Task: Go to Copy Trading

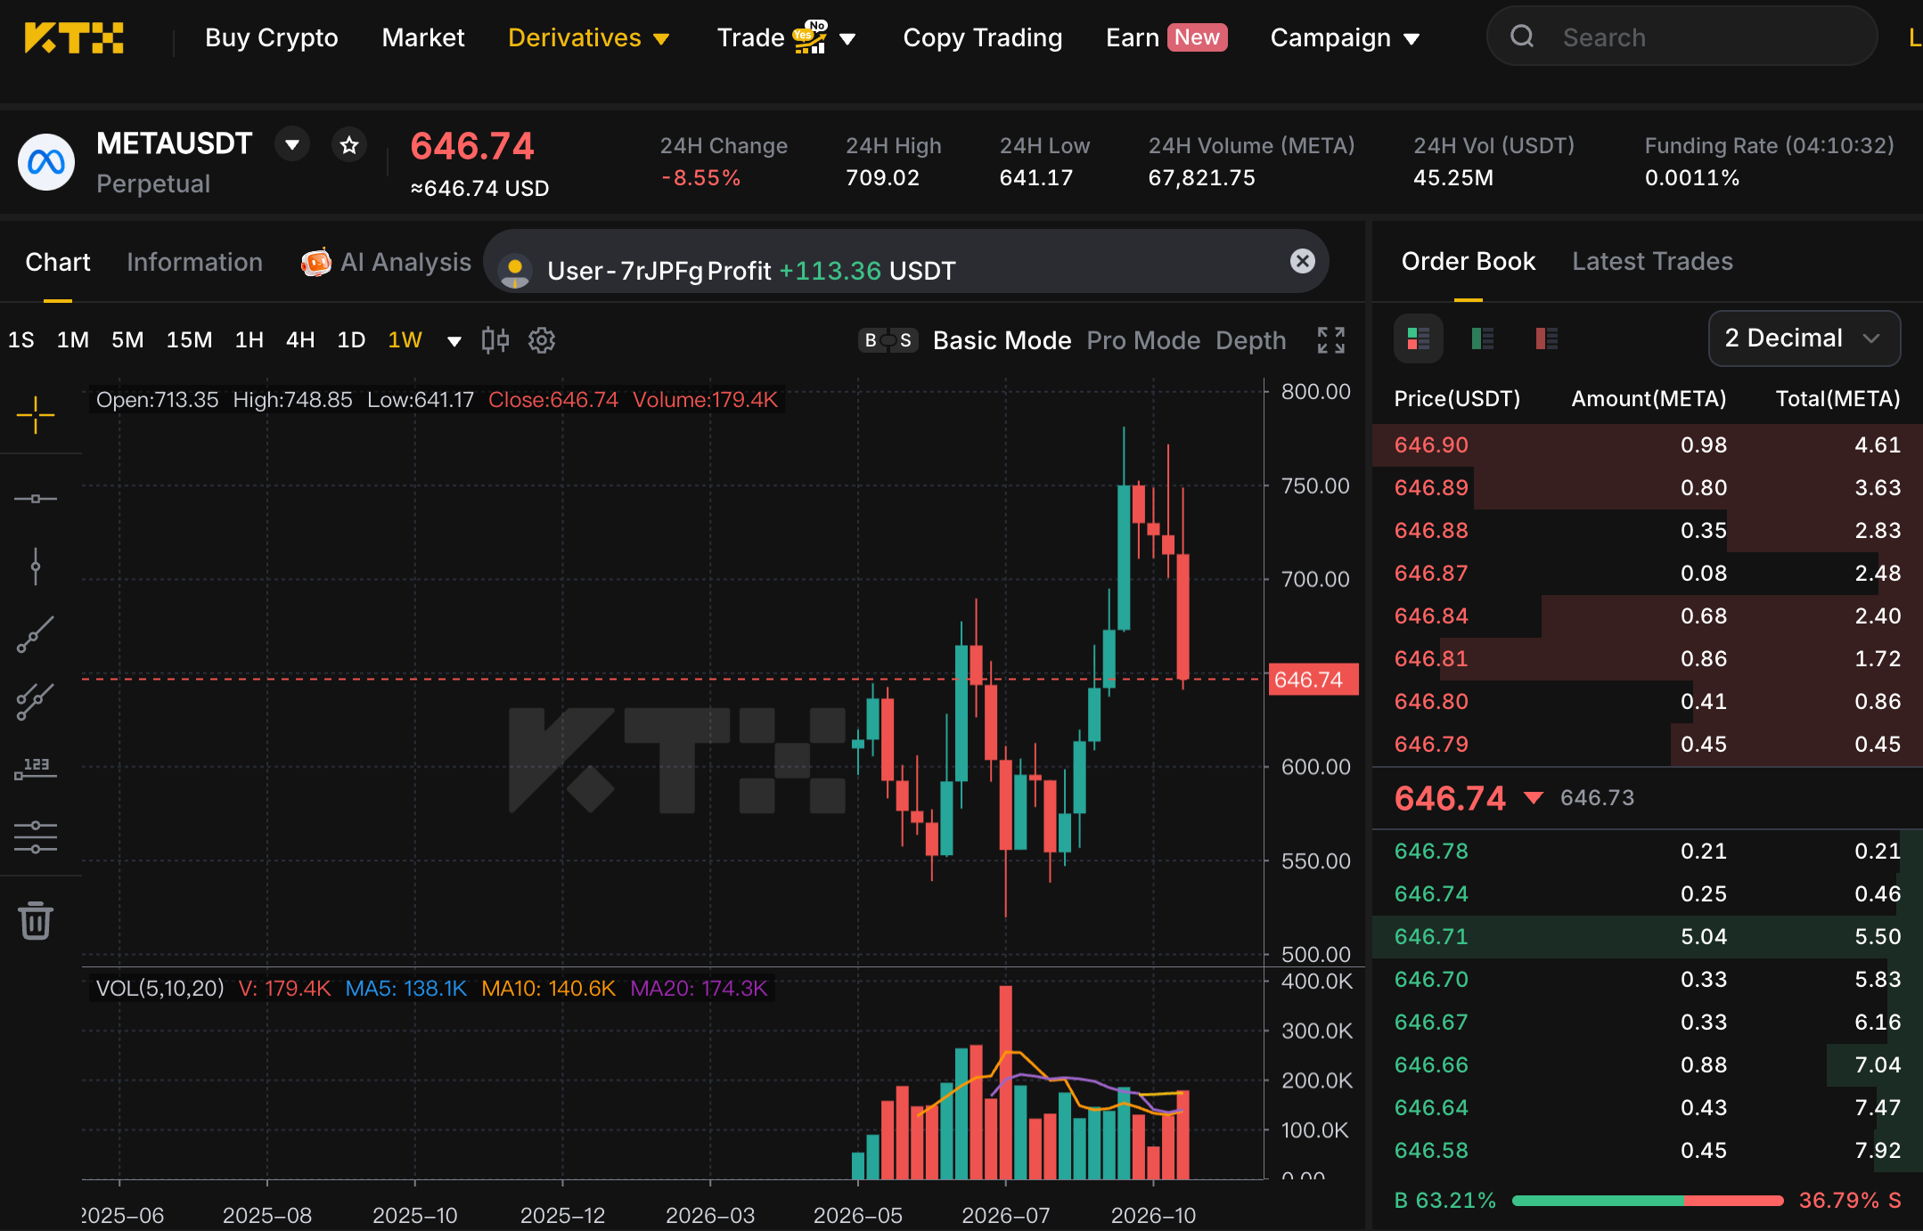Action: click(x=982, y=37)
